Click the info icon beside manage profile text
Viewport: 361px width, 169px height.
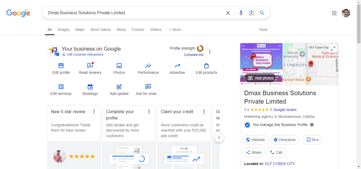312,125
